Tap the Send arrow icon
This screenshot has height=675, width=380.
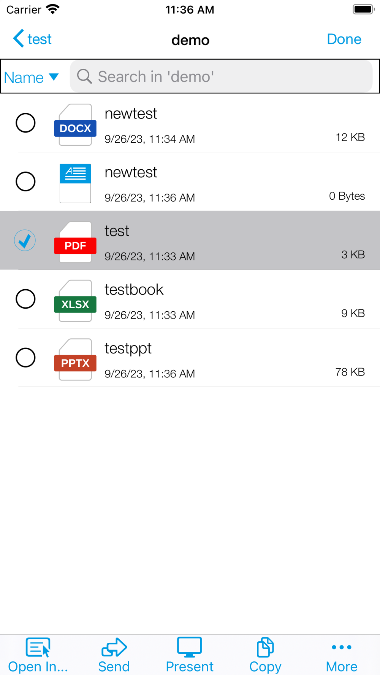114,647
